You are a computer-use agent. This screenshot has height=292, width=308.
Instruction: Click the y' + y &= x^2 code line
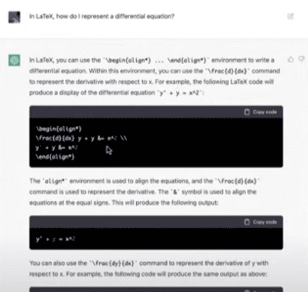coord(57,148)
